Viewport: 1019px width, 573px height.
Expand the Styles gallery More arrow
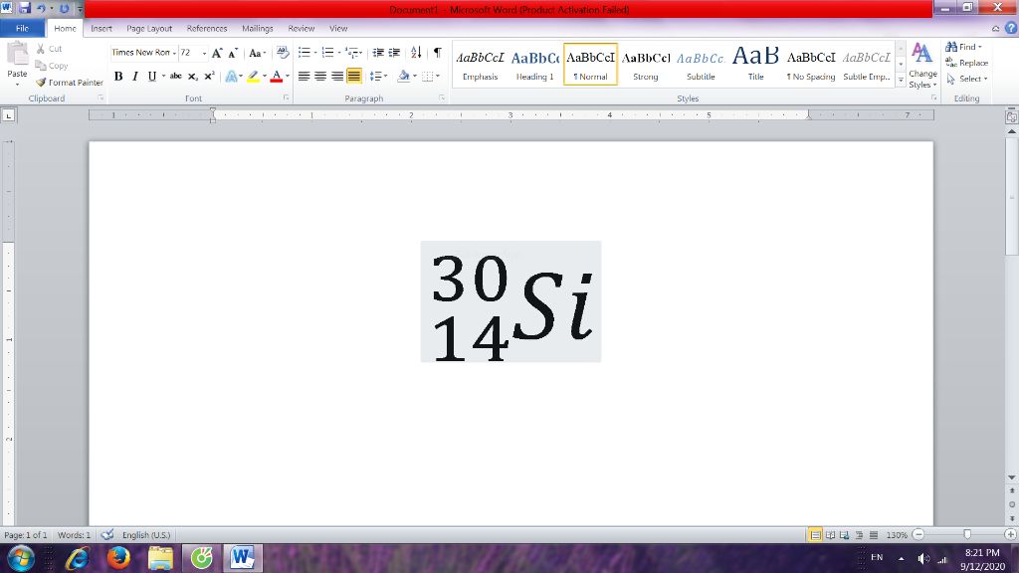coord(901,80)
